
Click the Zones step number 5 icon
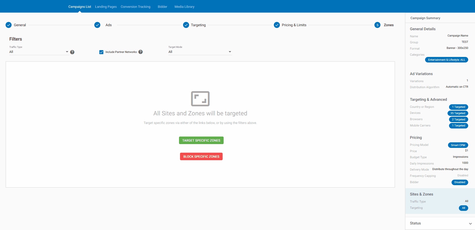coord(377,25)
